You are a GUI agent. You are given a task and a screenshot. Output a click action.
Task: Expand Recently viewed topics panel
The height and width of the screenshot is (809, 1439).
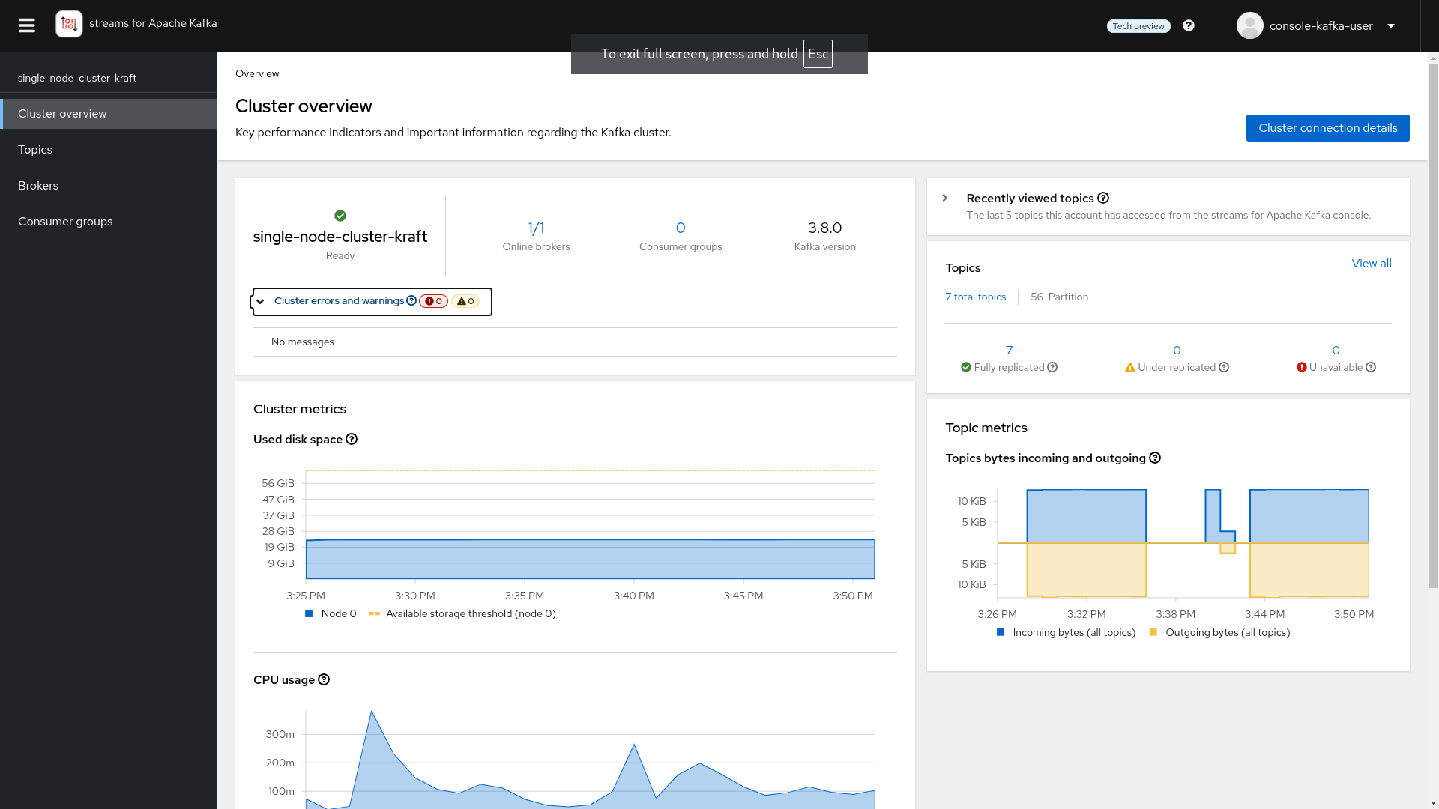click(945, 199)
